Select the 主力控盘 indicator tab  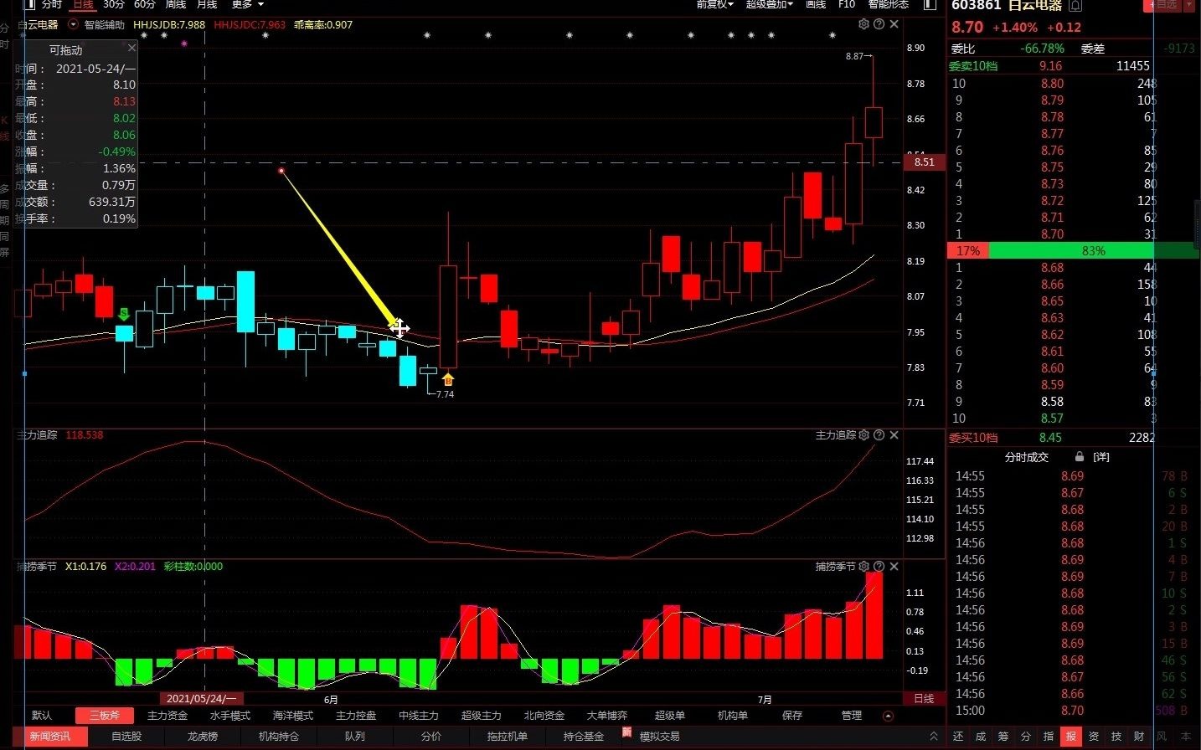[356, 716]
